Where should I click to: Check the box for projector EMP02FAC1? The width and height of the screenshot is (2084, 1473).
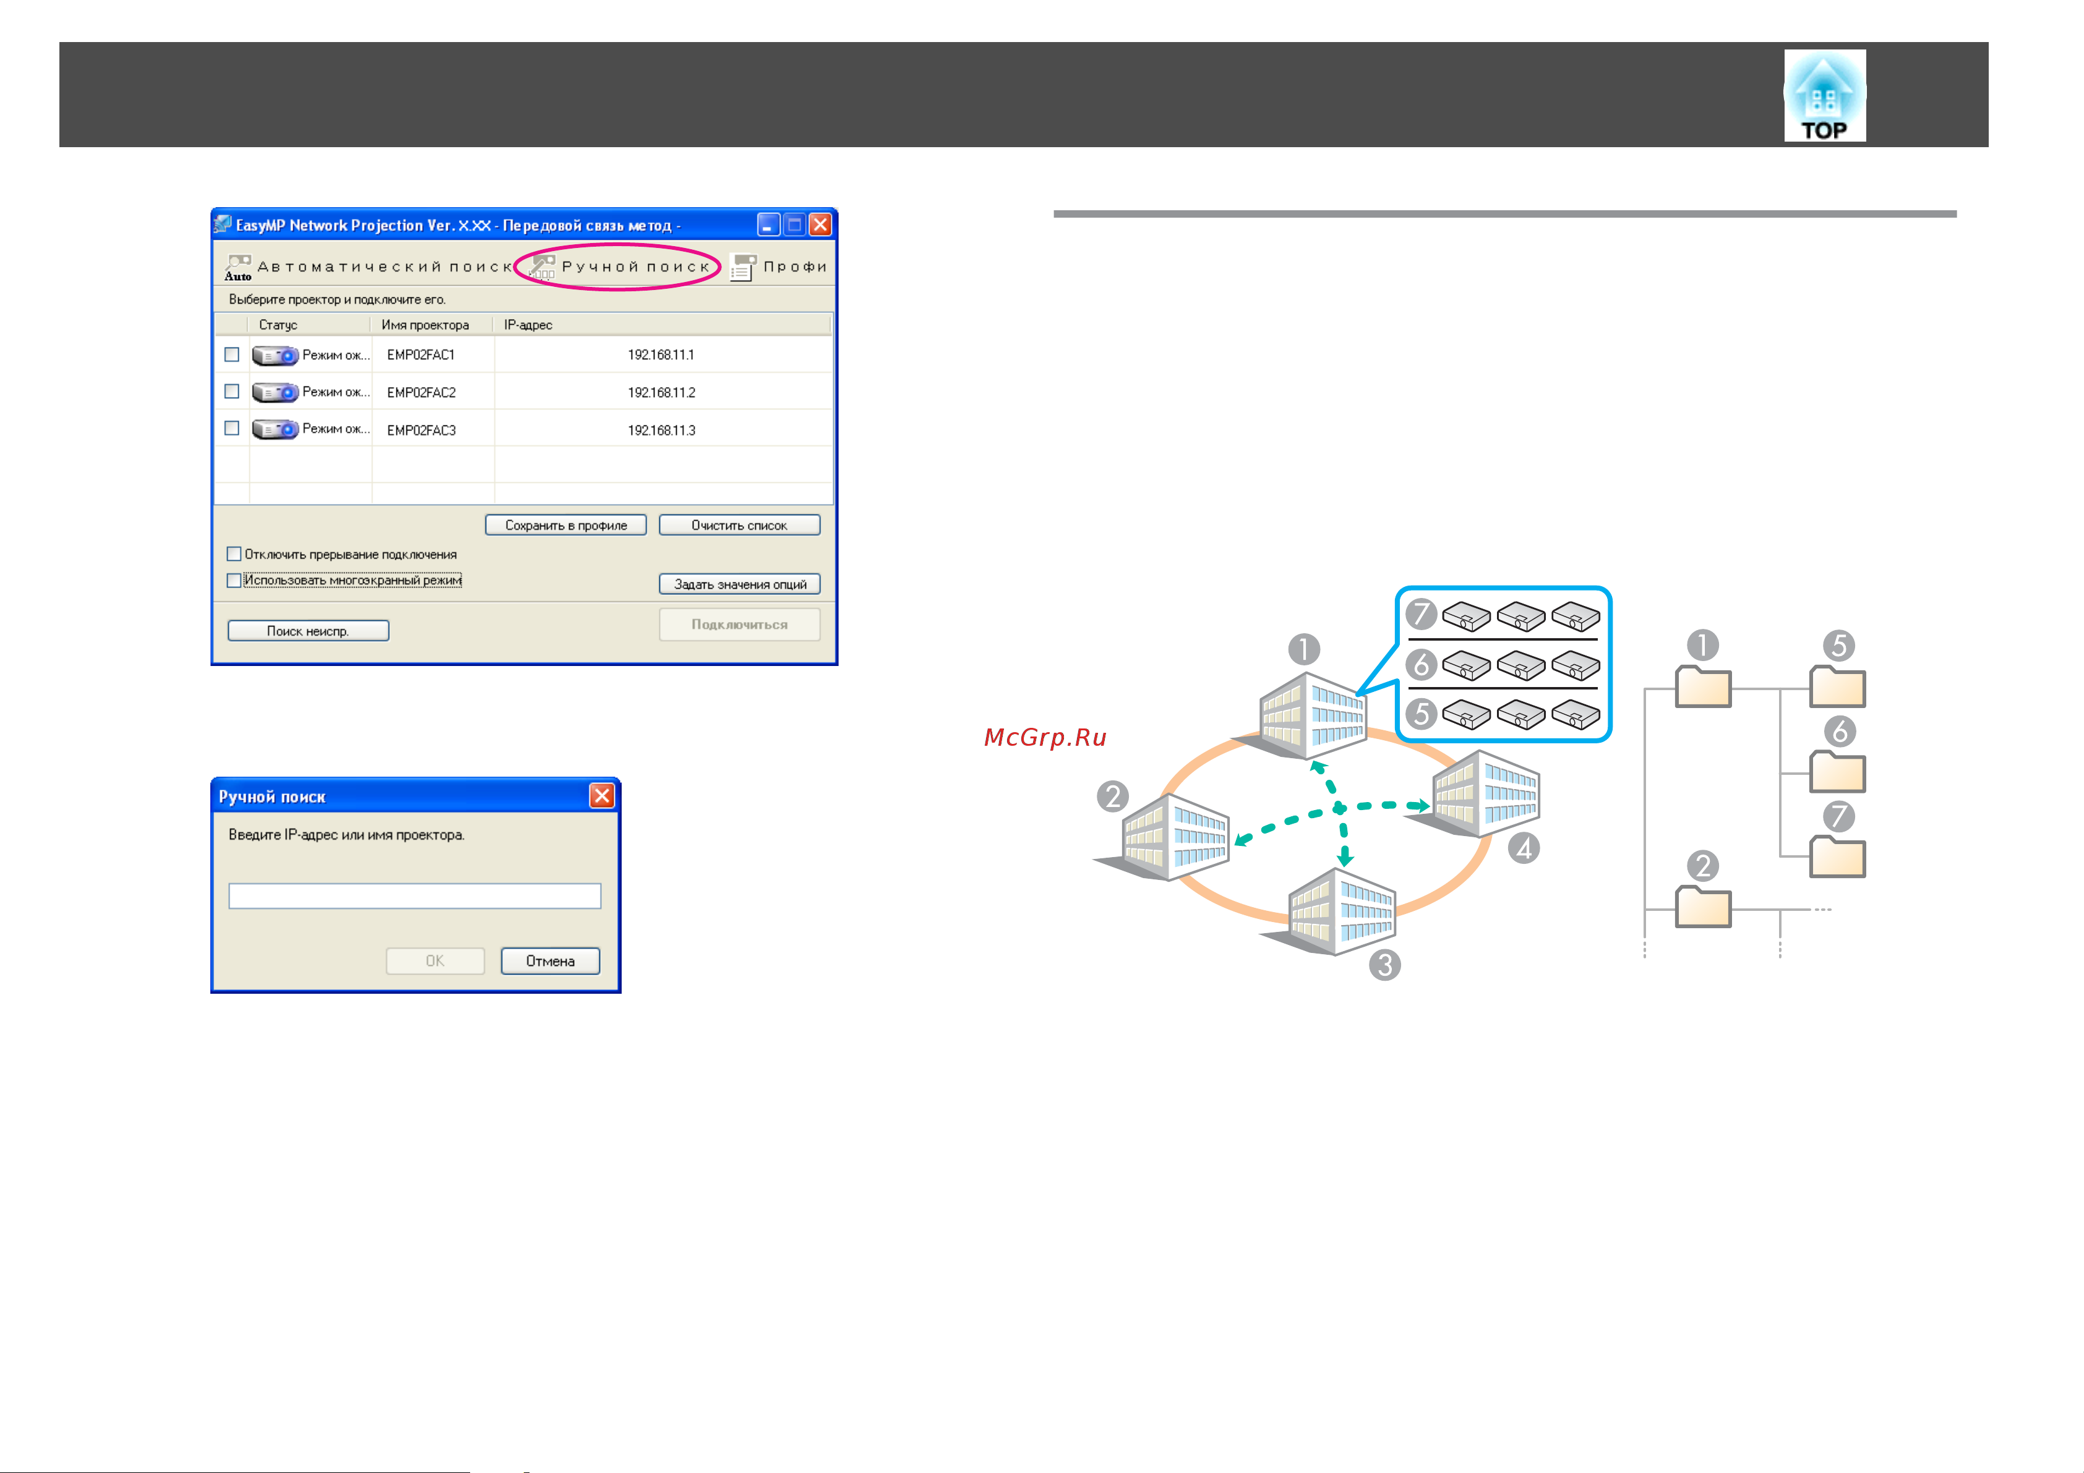tap(231, 354)
